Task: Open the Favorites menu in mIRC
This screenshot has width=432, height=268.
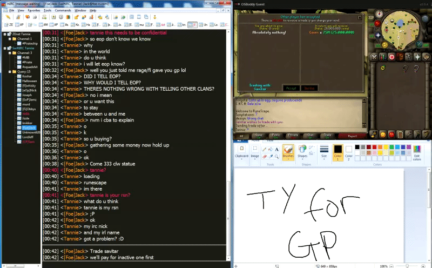Action: click(34, 10)
